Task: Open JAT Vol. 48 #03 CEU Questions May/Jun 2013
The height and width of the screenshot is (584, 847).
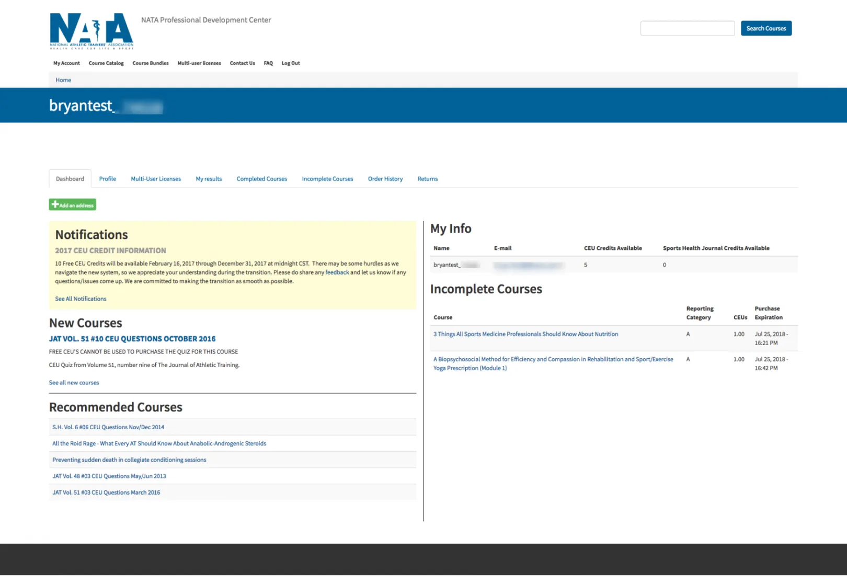Action: 109,476
